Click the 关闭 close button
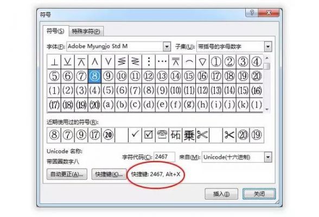The width and height of the screenshot is (319, 217). click(259, 194)
